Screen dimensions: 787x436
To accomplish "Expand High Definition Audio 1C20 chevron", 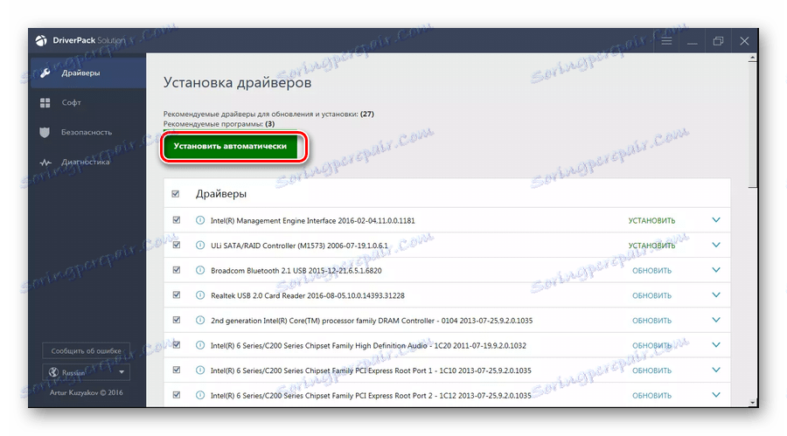I will point(716,345).
